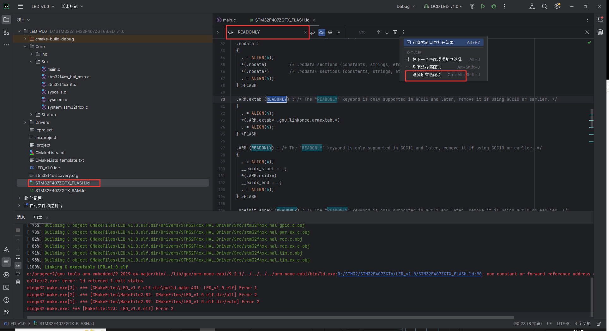The height and width of the screenshot is (331, 609).
Task: Go to next search occurrence
Action: pyautogui.click(x=387, y=32)
